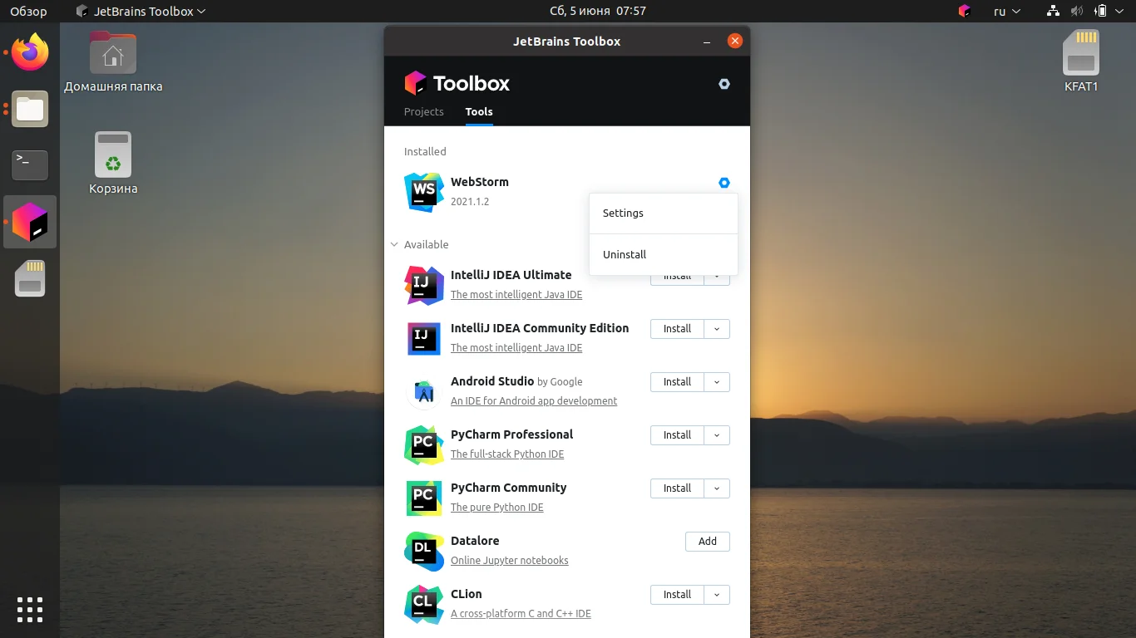Open Android Studio install options dropdown
This screenshot has width=1136, height=638.
coord(717,382)
